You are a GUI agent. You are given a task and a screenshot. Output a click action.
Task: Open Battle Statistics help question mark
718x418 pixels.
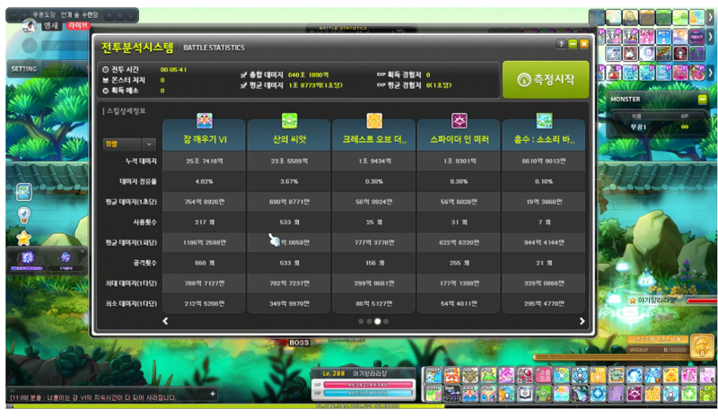click(561, 44)
